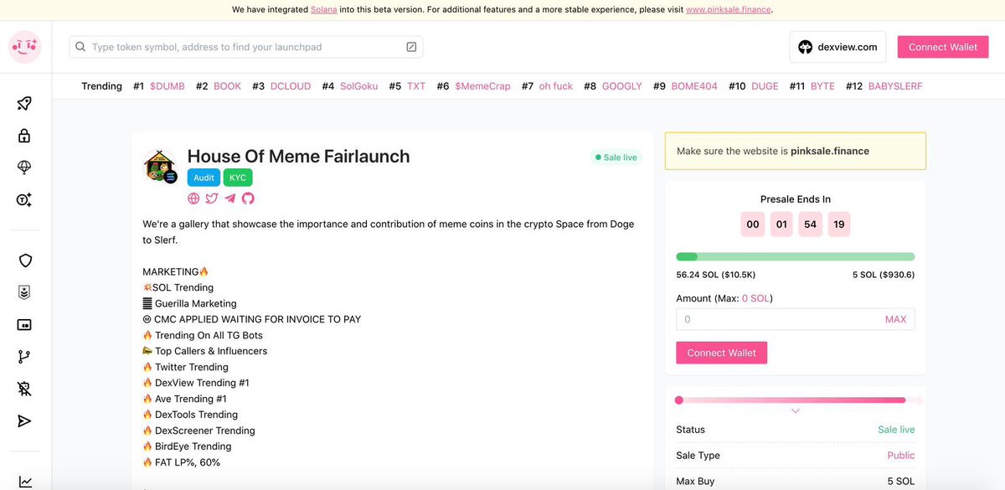
Task: Click the Public sale type value
Action: click(x=901, y=456)
